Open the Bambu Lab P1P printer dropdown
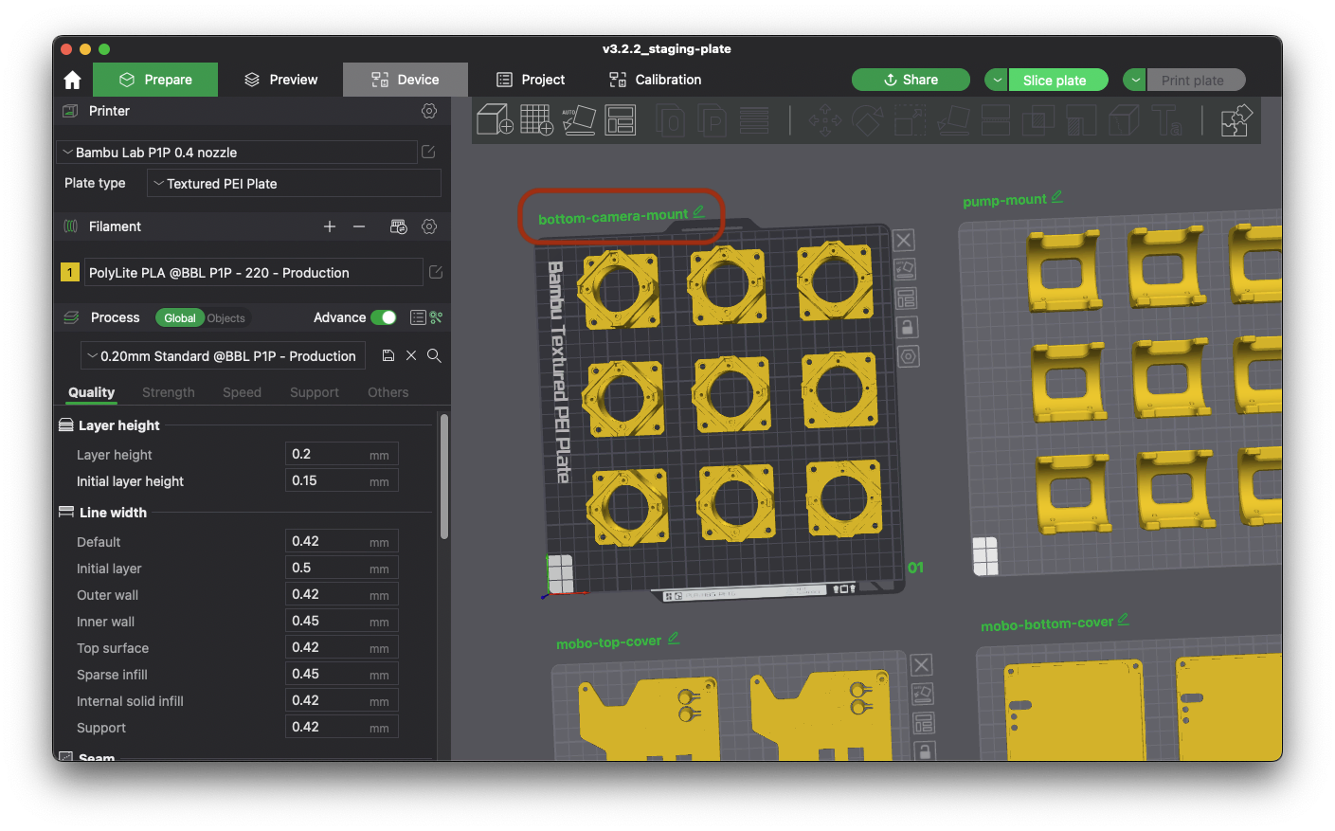This screenshot has width=1335, height=831. tap(237, 153)
